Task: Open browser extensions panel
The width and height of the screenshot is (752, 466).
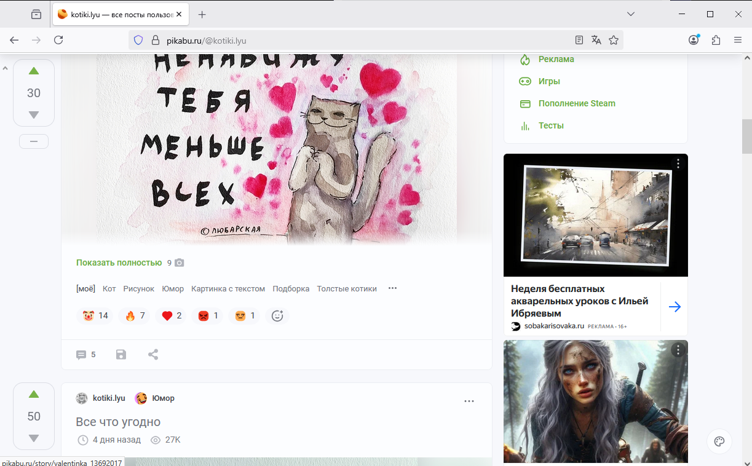Action: (x=716, y=40)
